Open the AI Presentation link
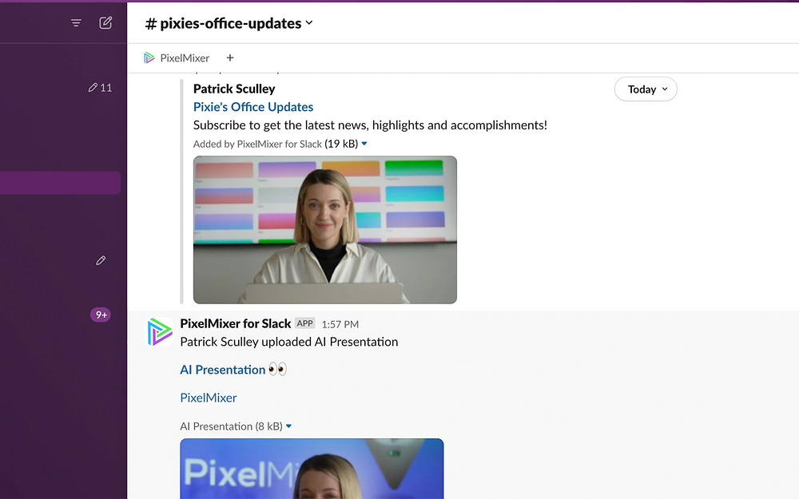Image resolution: width=799 pixels, height=499 pixels. pos(223,370)
